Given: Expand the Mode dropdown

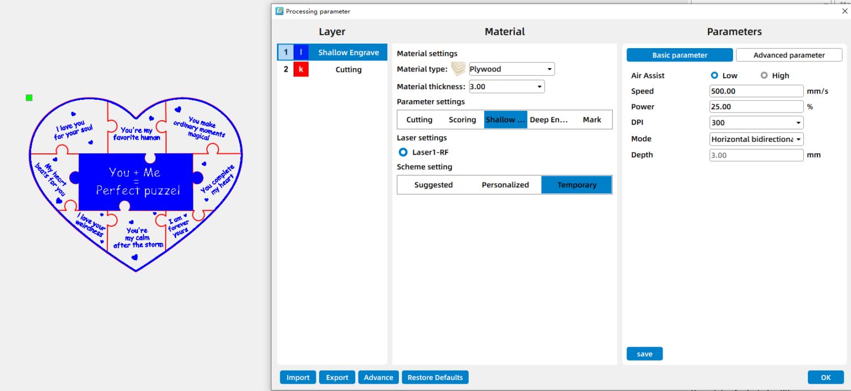Looking at the screenshot, I should tap(756, 139).
